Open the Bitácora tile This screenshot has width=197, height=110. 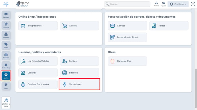click(x=79, y=73)
